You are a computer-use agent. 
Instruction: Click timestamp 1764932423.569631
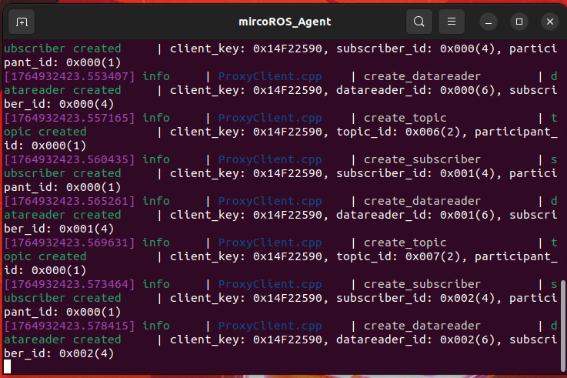point(69,243)
